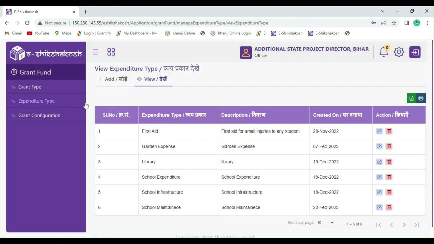The width and height of the screenshot is (434, 244).
Task: Edit the First Aid expenditure row
Action: pos(379,131)
